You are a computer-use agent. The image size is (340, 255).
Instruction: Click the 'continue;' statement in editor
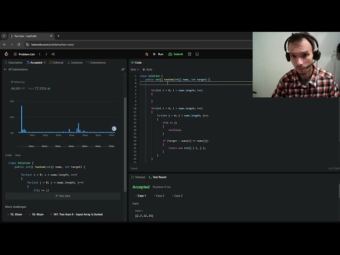[175, 130]
